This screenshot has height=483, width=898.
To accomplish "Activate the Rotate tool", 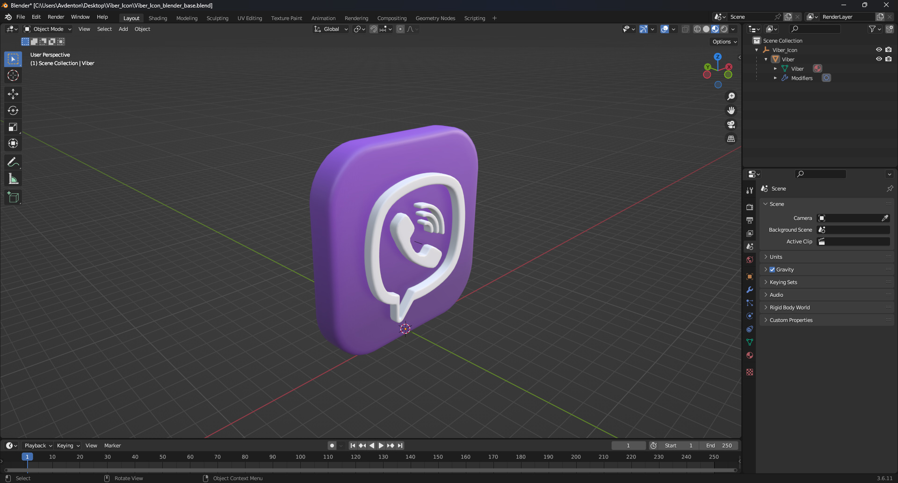I will pos(13,110).
